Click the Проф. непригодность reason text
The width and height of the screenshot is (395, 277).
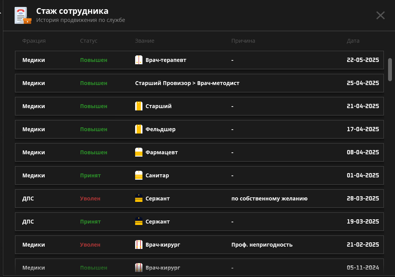click(262, 245)
